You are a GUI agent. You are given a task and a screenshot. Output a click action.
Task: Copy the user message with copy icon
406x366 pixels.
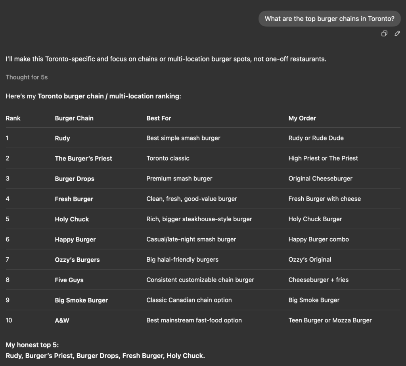(x=384, y=33)
